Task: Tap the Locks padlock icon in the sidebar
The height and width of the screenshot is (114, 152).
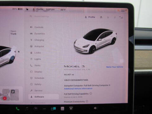Action: pos(31,53)
